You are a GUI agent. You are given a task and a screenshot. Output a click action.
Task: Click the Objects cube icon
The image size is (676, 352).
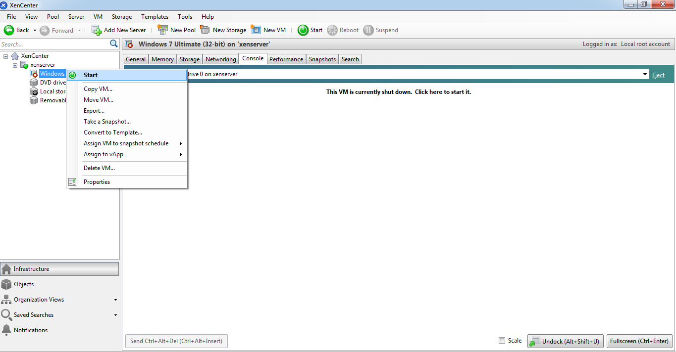click(6, 284)
